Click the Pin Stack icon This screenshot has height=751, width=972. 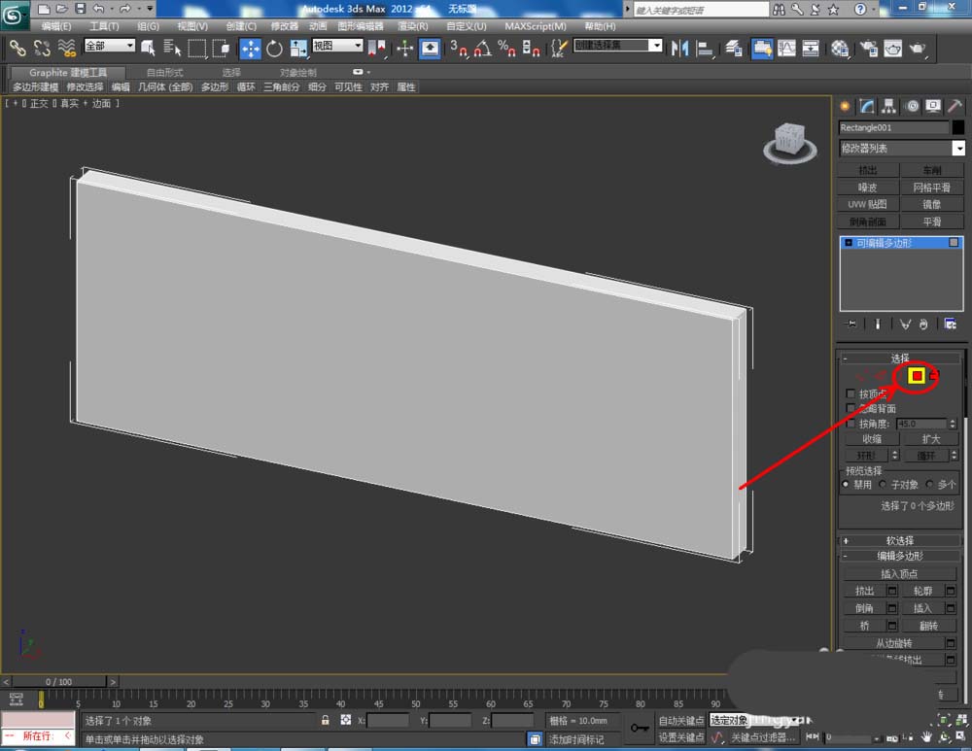click(x=851, y=324)
